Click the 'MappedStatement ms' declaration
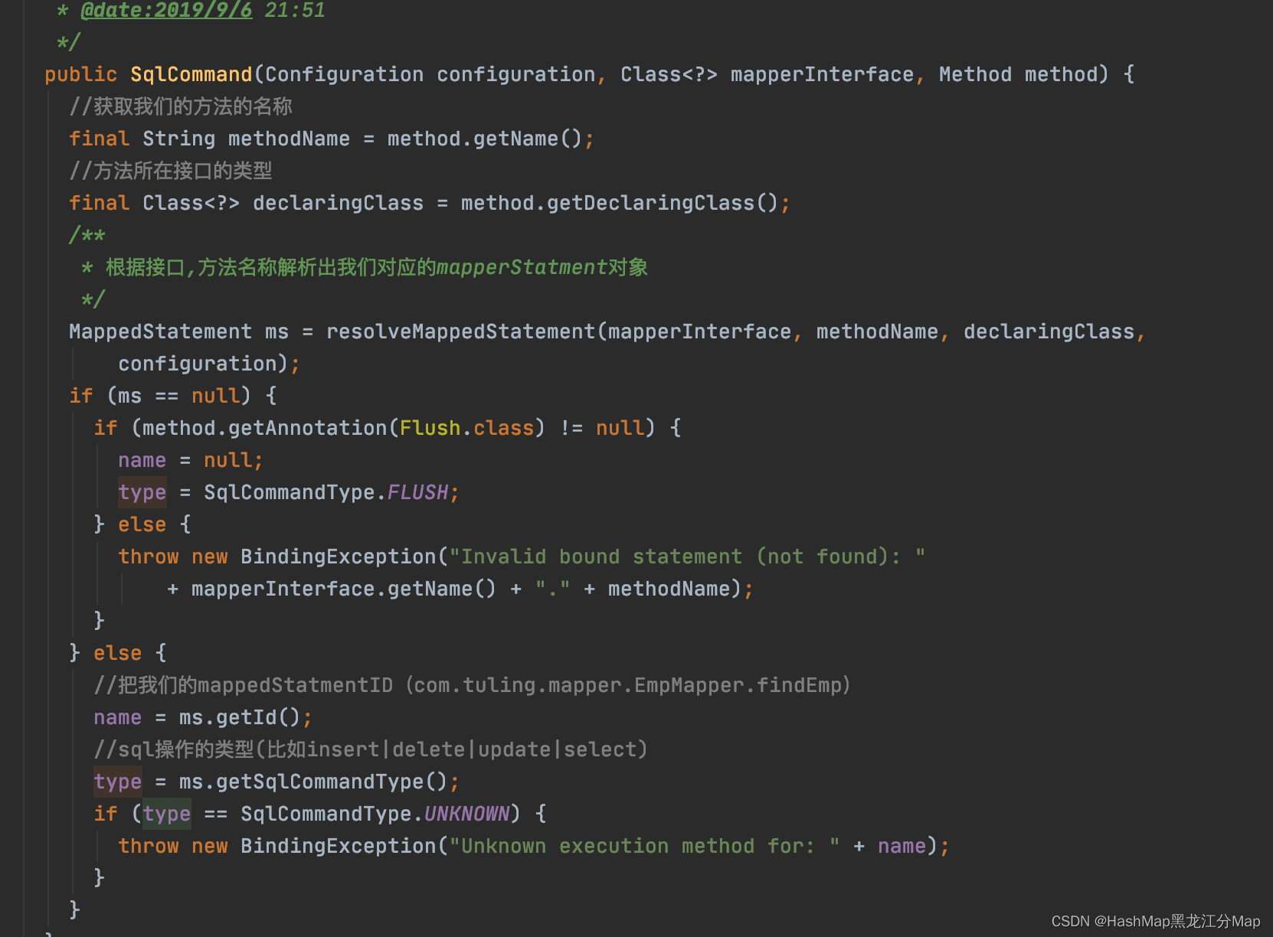The image size is (1273, 937). [x=178, y=331]
